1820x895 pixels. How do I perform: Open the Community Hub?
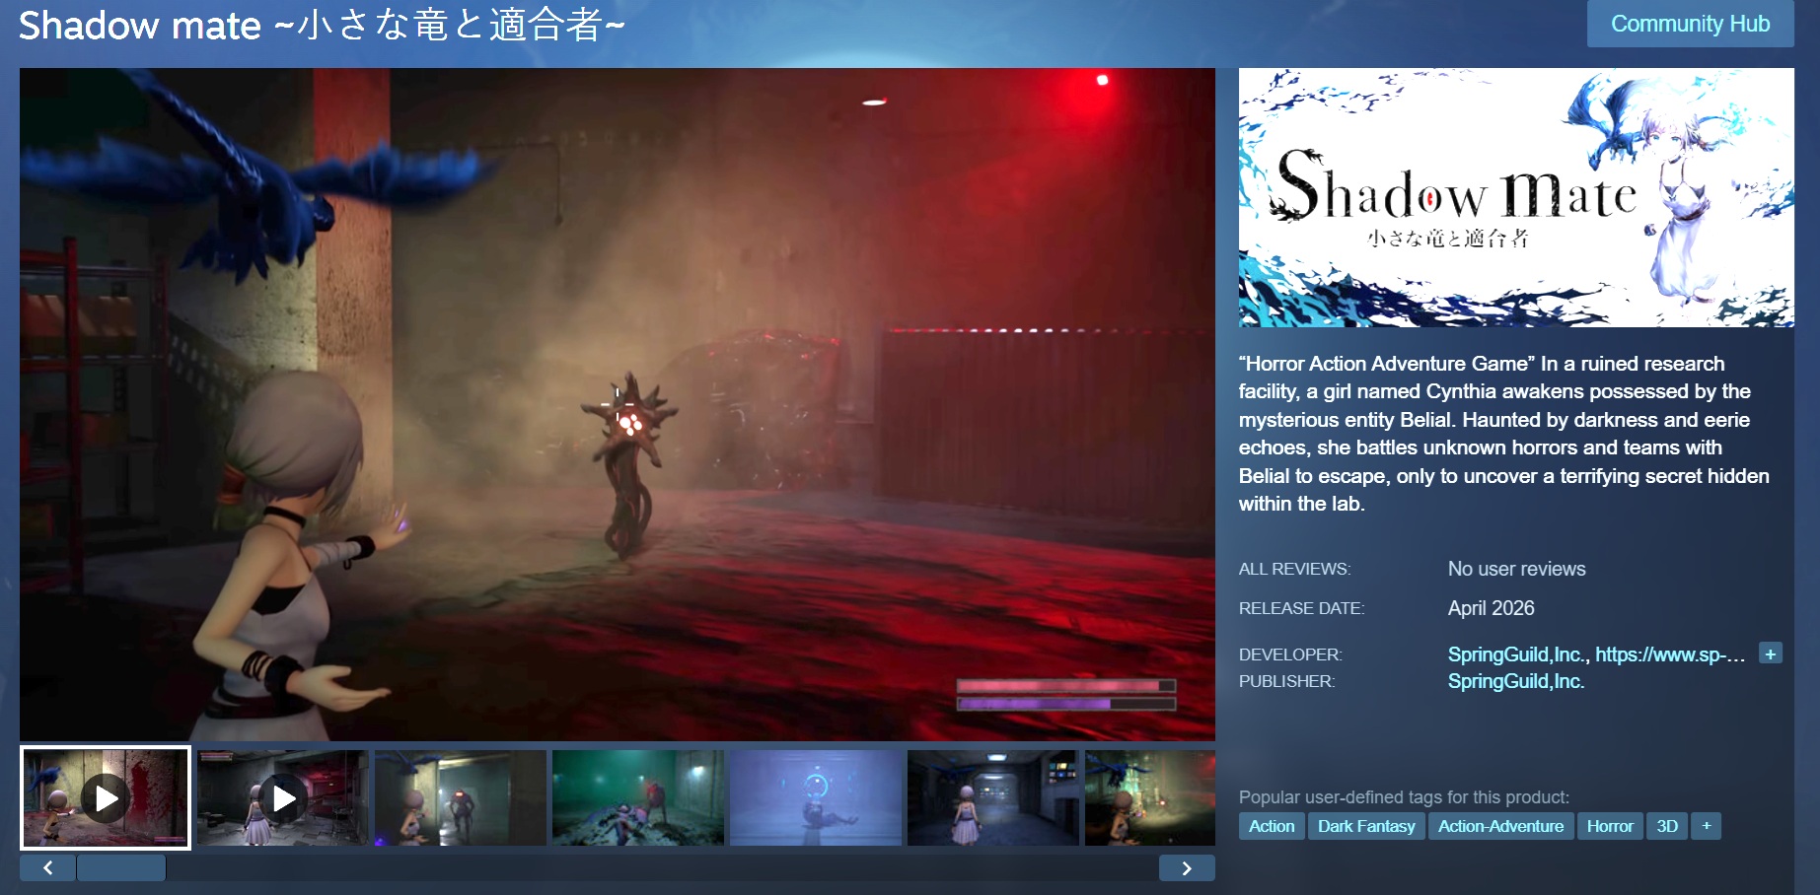pos(1690,24)
